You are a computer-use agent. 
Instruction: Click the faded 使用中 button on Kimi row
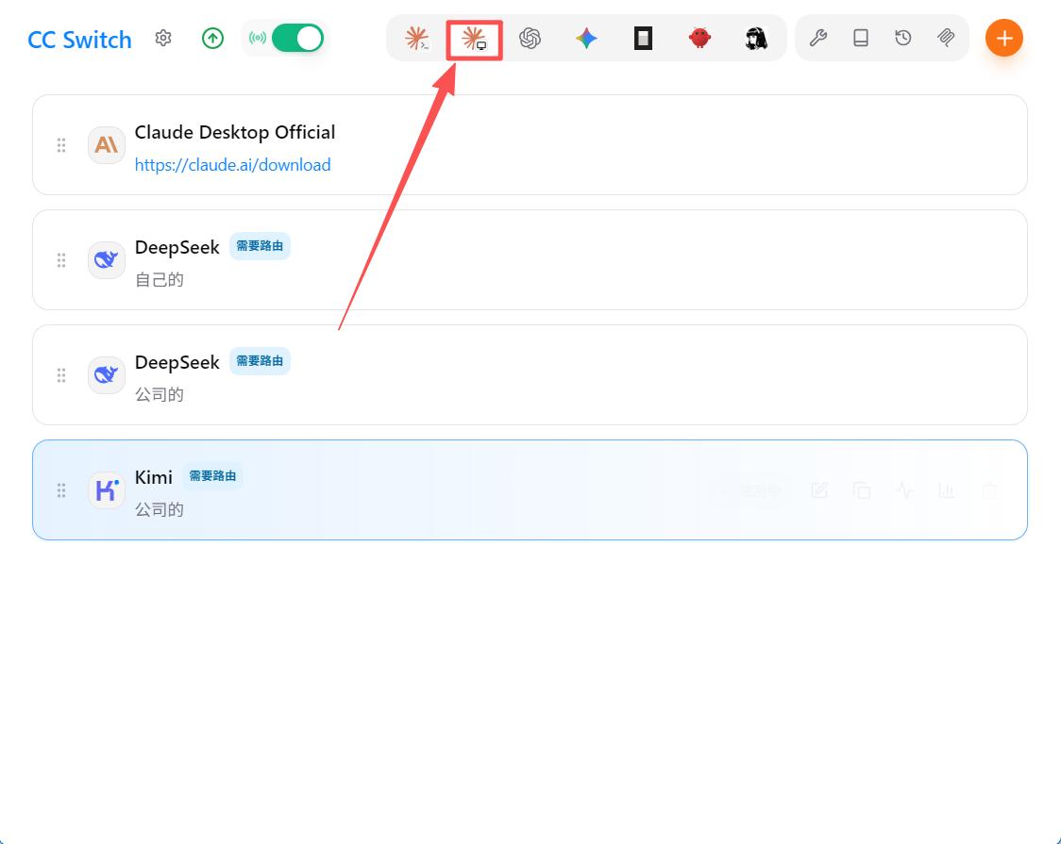753,490
